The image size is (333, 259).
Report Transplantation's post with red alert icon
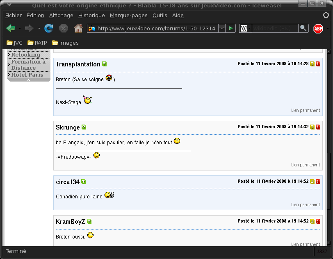(318, 64)
